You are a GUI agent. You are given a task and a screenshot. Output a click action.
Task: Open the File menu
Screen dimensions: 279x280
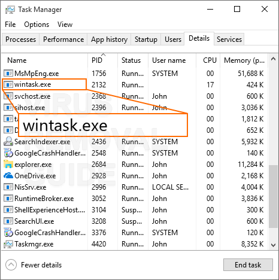point(10,25)
